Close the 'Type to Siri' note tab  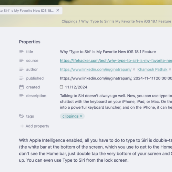pyautogui.click(x=58, y=10)
